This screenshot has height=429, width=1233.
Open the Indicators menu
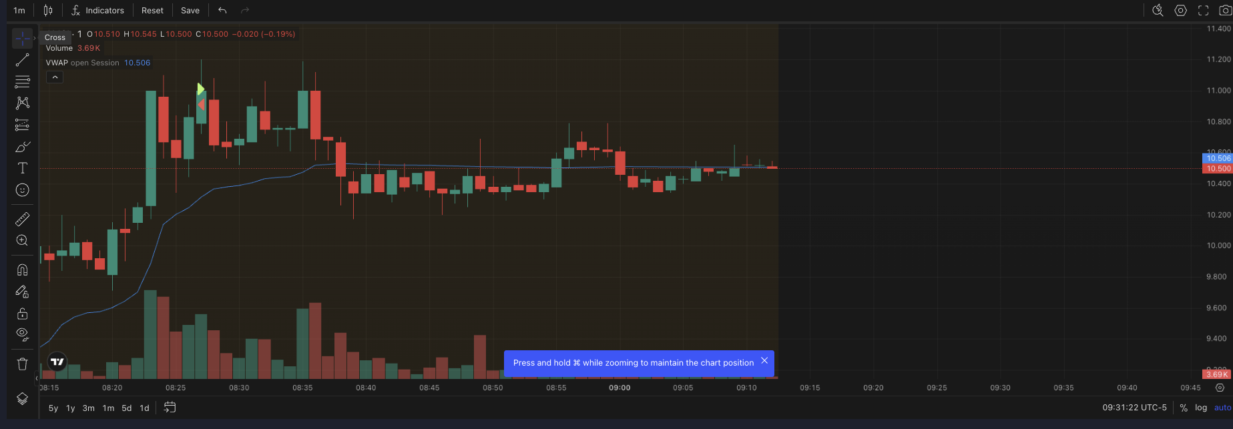coord(97,11)
